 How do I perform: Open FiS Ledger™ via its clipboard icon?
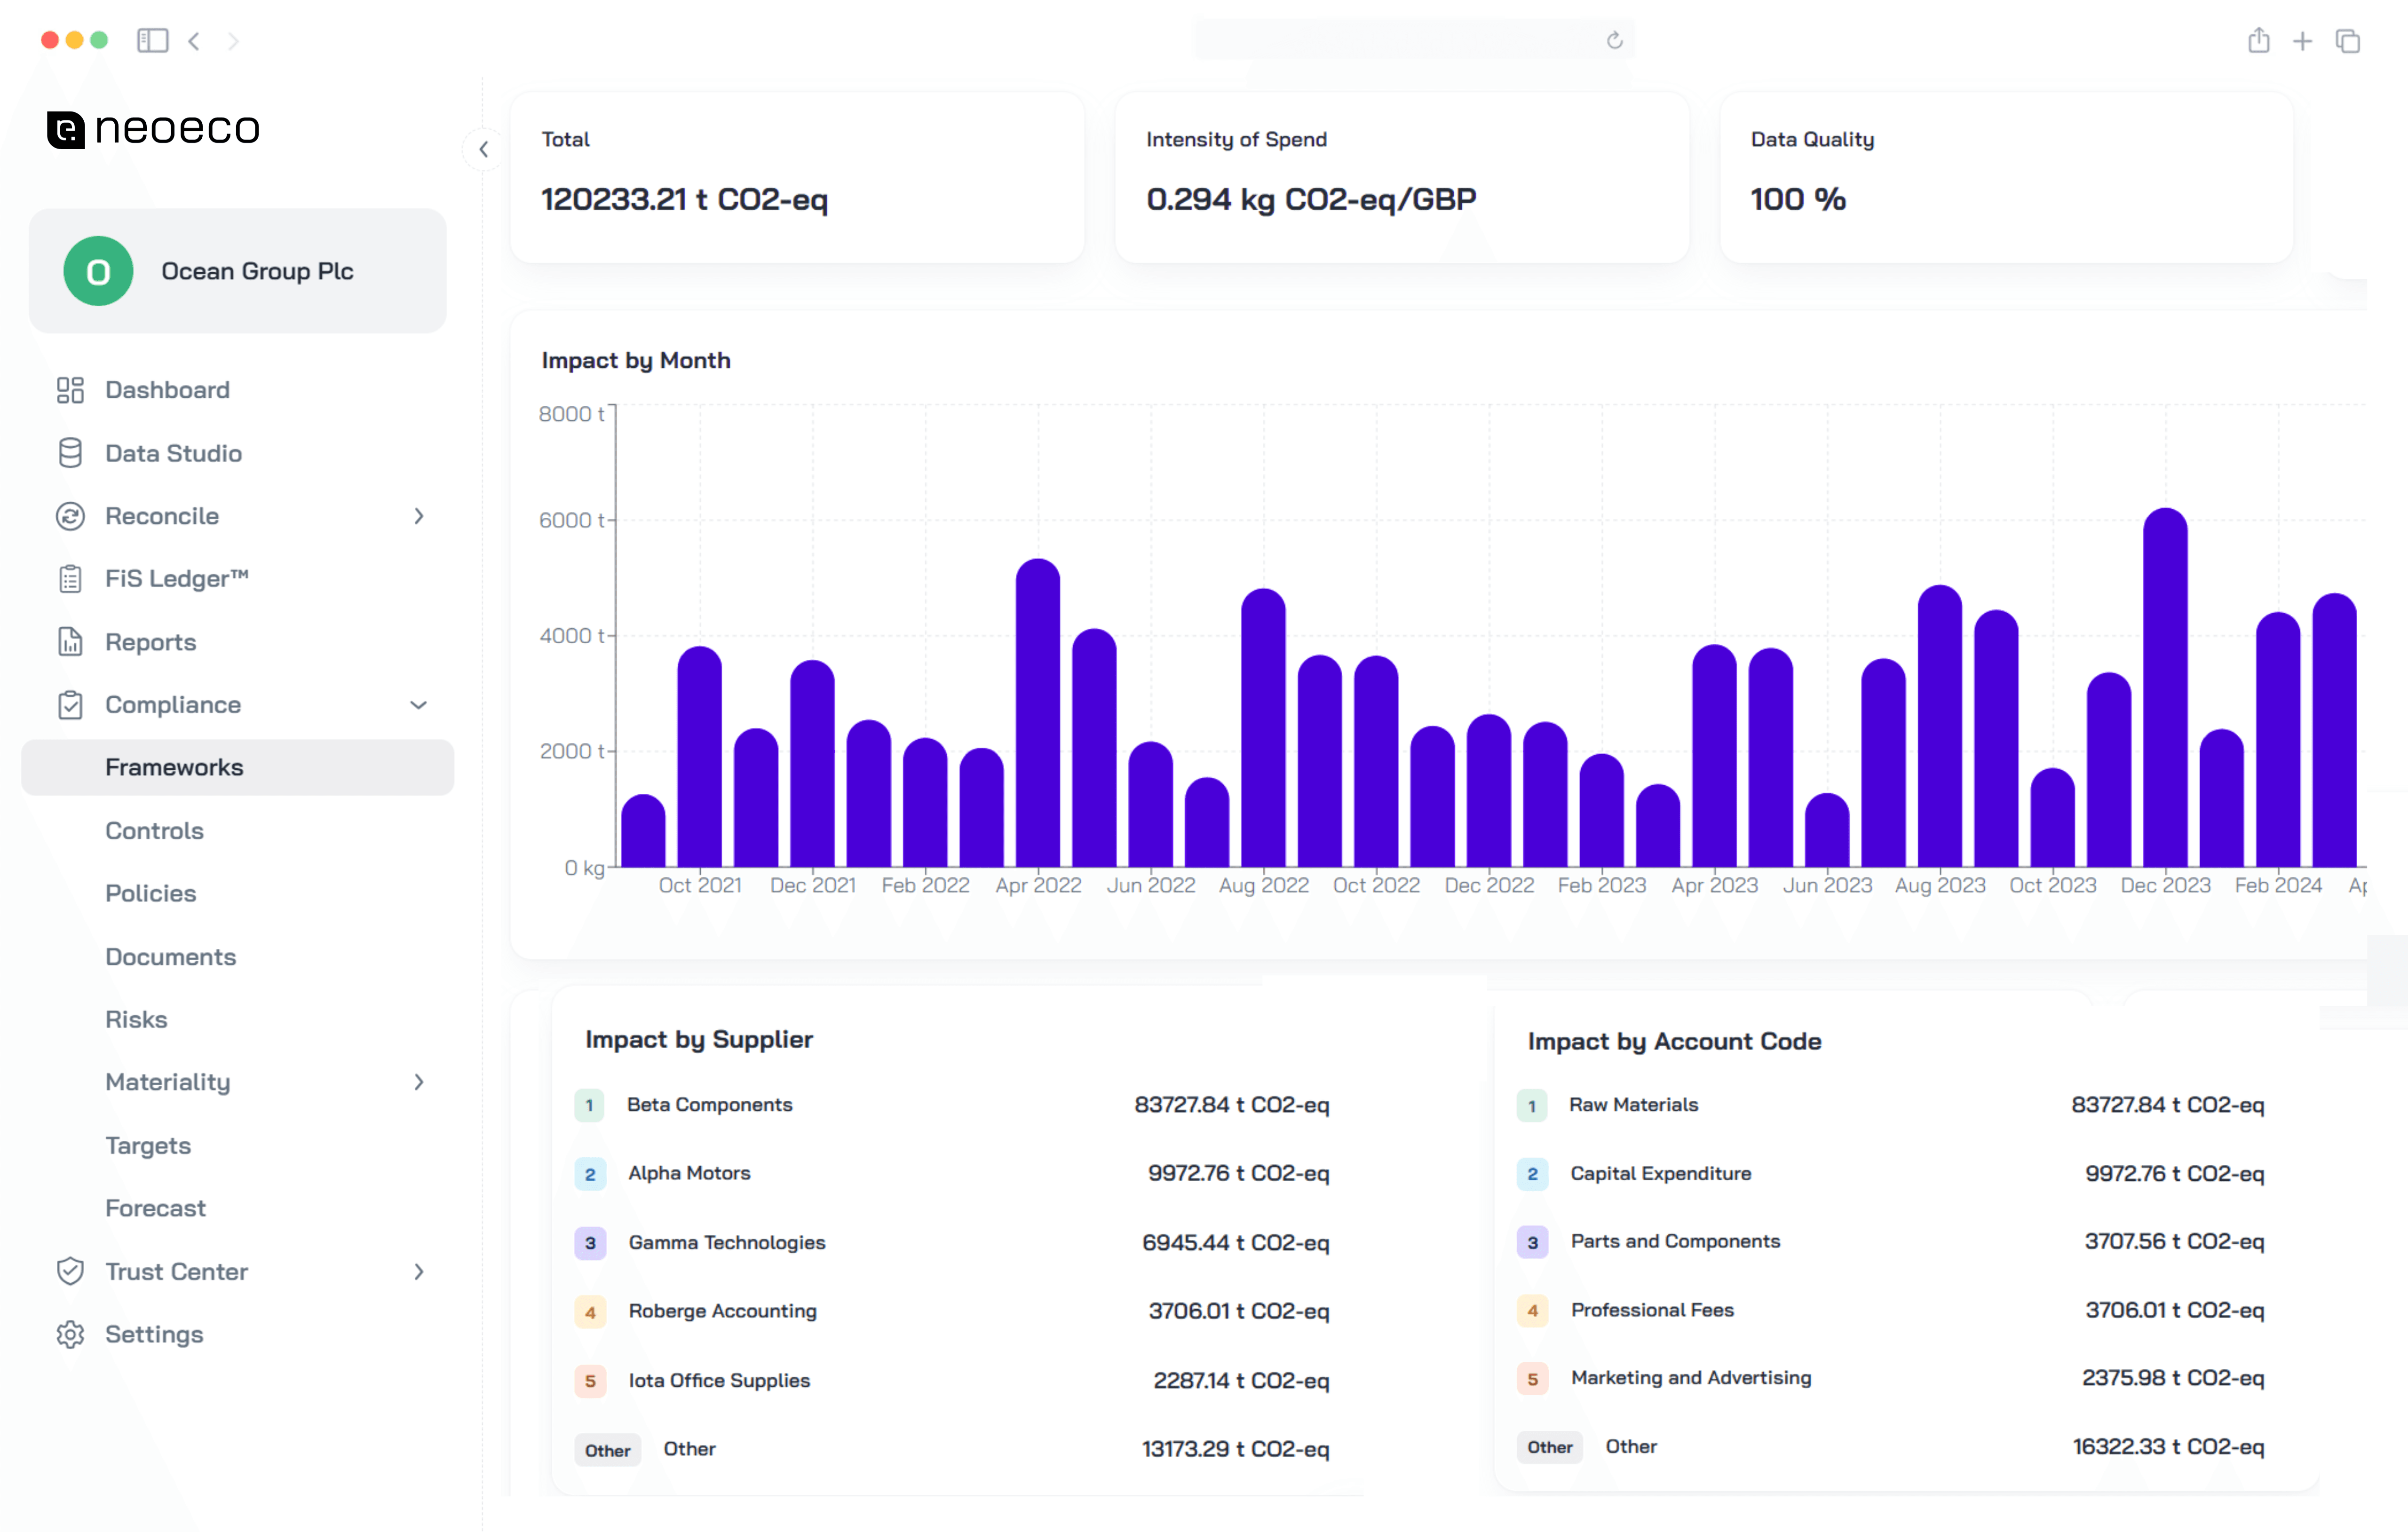tap(70, 578)
